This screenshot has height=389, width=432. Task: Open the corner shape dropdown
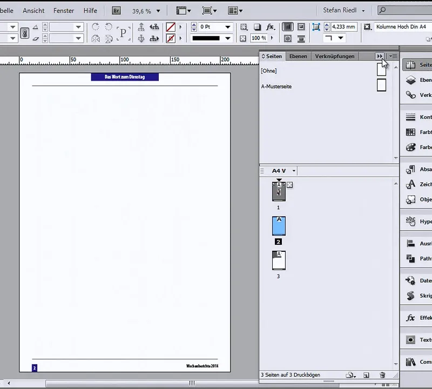tap(341, 38)
